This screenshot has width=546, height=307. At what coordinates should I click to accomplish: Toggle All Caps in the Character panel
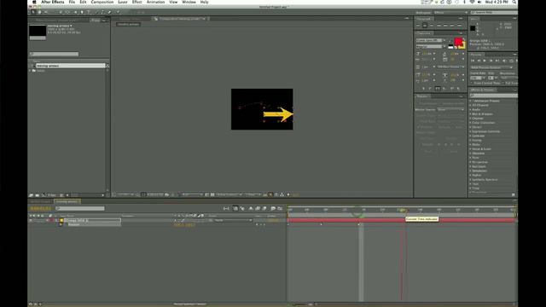click(438, 89)
